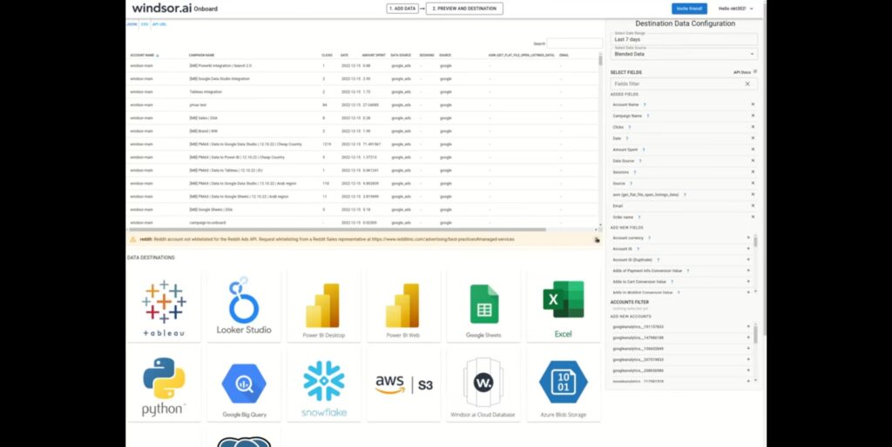
Task: Choose AWS S3 destination tile
Action: click(403, 385)
